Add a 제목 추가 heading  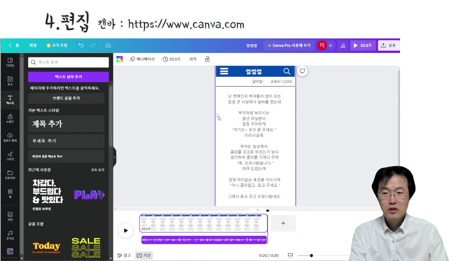[66, 124]
